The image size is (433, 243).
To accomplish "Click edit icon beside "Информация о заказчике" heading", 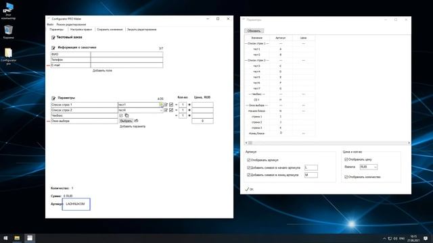I will coord(53,48).
